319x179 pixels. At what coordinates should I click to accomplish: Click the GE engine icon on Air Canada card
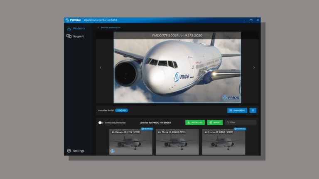coord(112,151)
